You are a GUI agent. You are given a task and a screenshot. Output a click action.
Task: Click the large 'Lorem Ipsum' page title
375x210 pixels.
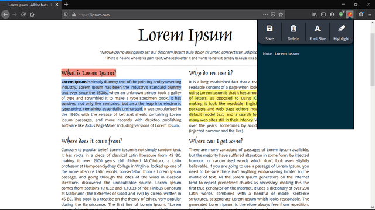tap(185, 35)
